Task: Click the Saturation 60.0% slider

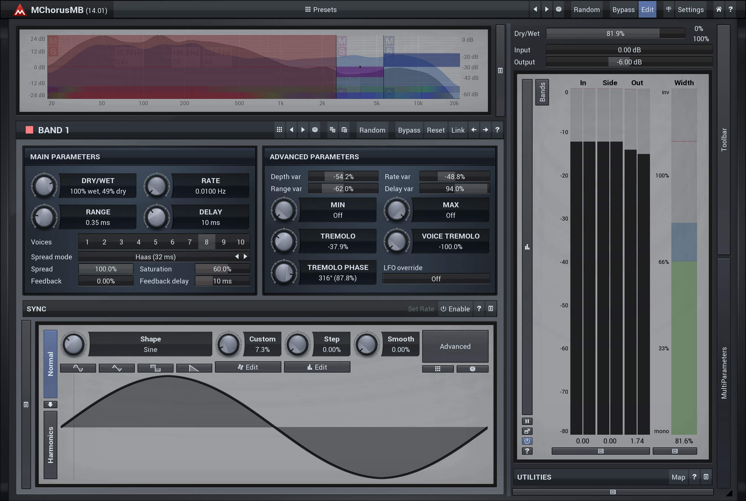Action: coord(222,269)
